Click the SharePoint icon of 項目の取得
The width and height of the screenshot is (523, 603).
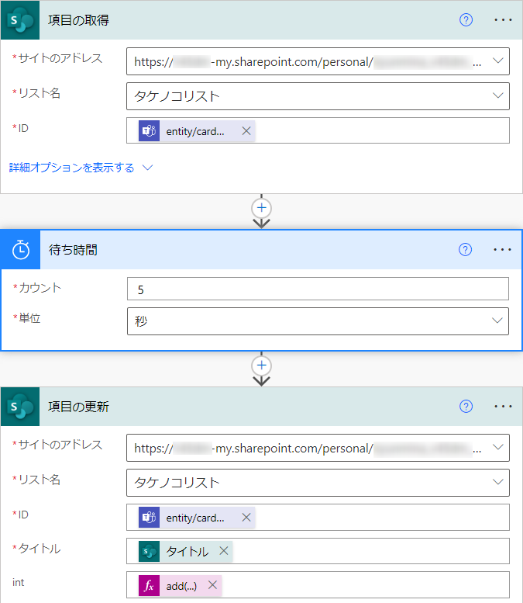(x=20, y=20)
